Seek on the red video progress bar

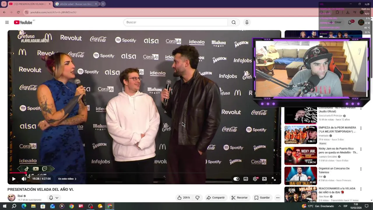click(144, 173)
